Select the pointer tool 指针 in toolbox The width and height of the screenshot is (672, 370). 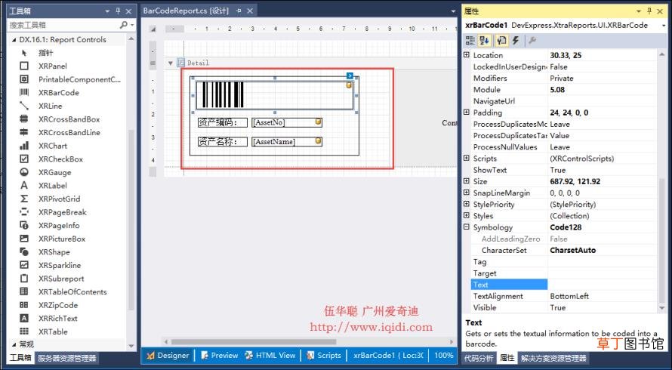pos(46,53)
